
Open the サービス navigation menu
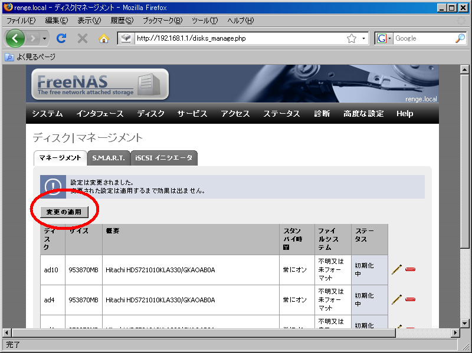[x=192, y=114]
